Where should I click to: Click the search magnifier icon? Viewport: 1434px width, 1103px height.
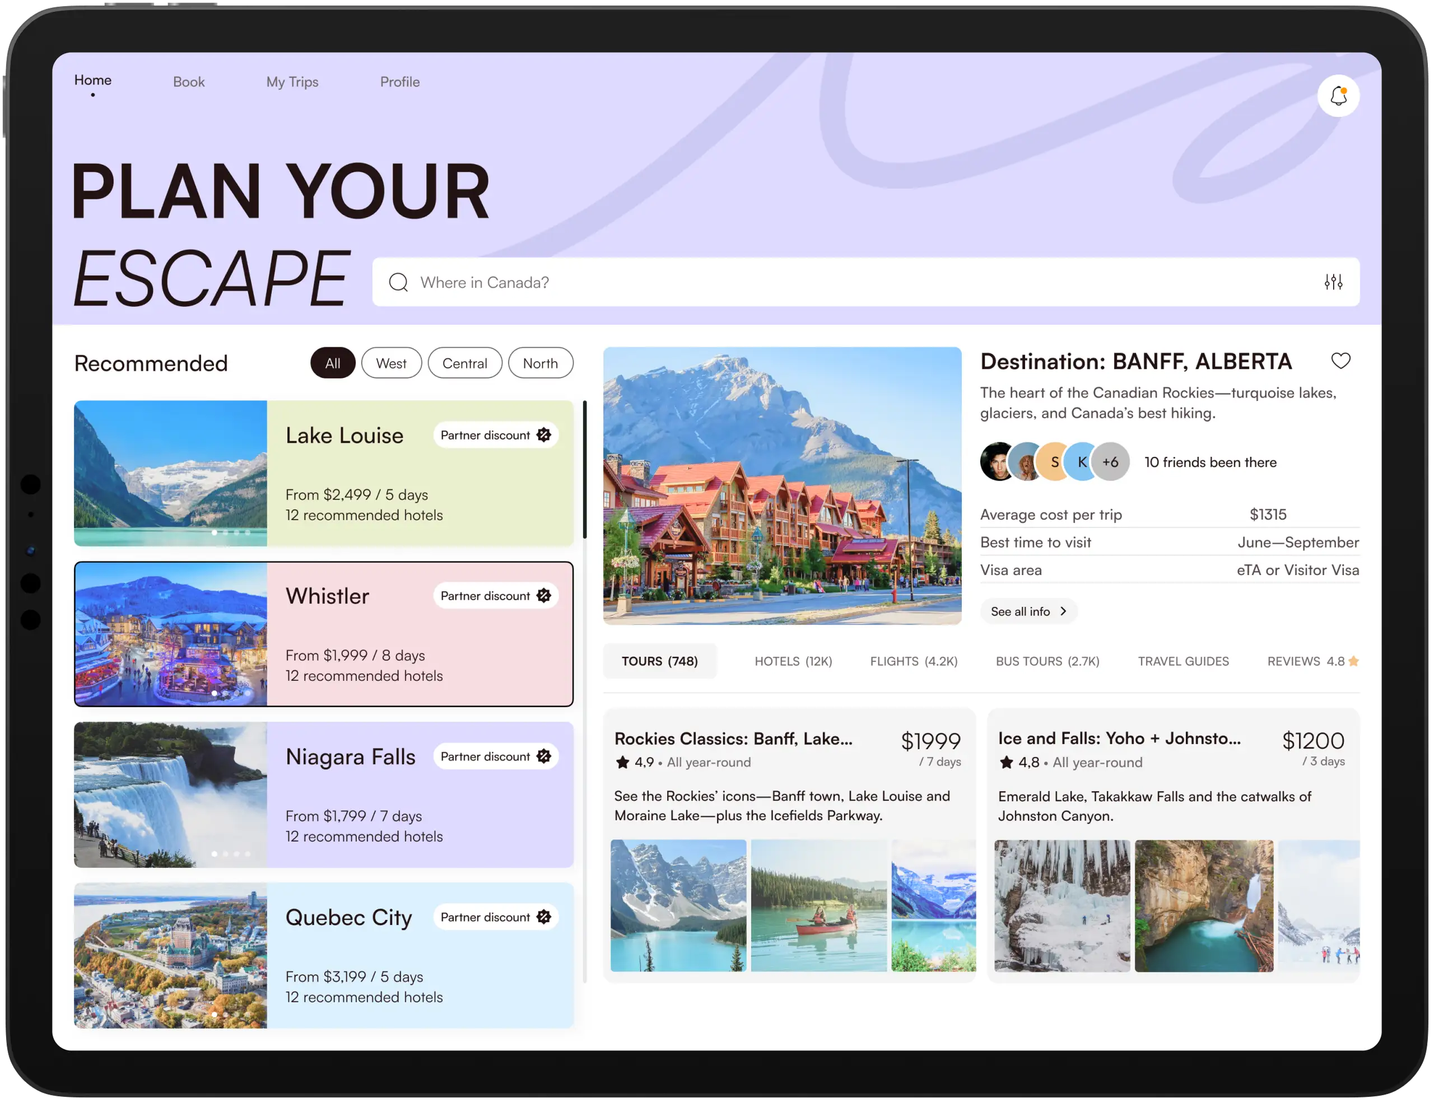[398, 282]
